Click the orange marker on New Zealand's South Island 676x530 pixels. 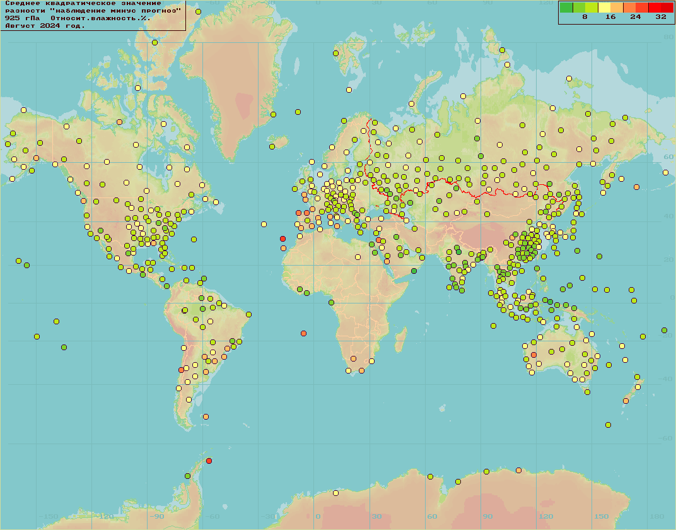626,401
